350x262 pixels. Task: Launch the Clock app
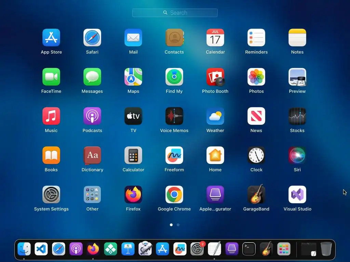[256, 155]
